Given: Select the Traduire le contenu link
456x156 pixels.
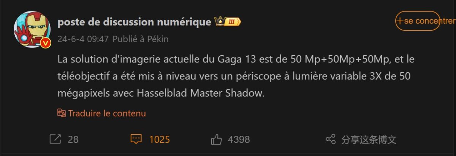Looking at the screenshot, I should pyautogui.click(x=107, y=113).
